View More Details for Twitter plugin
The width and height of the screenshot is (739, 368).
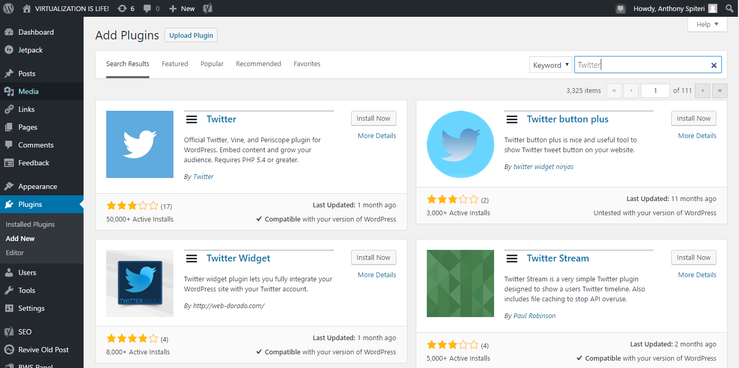point(377,135)
